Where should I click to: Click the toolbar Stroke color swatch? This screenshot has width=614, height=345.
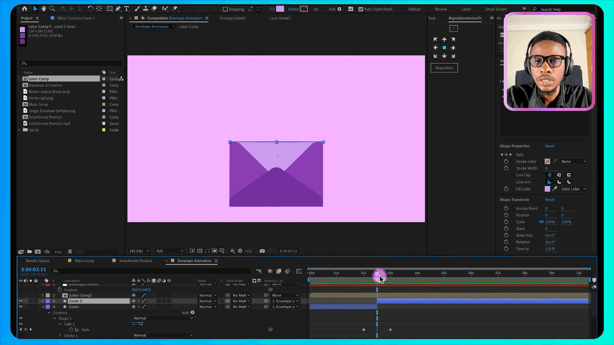tap(304, 9)
